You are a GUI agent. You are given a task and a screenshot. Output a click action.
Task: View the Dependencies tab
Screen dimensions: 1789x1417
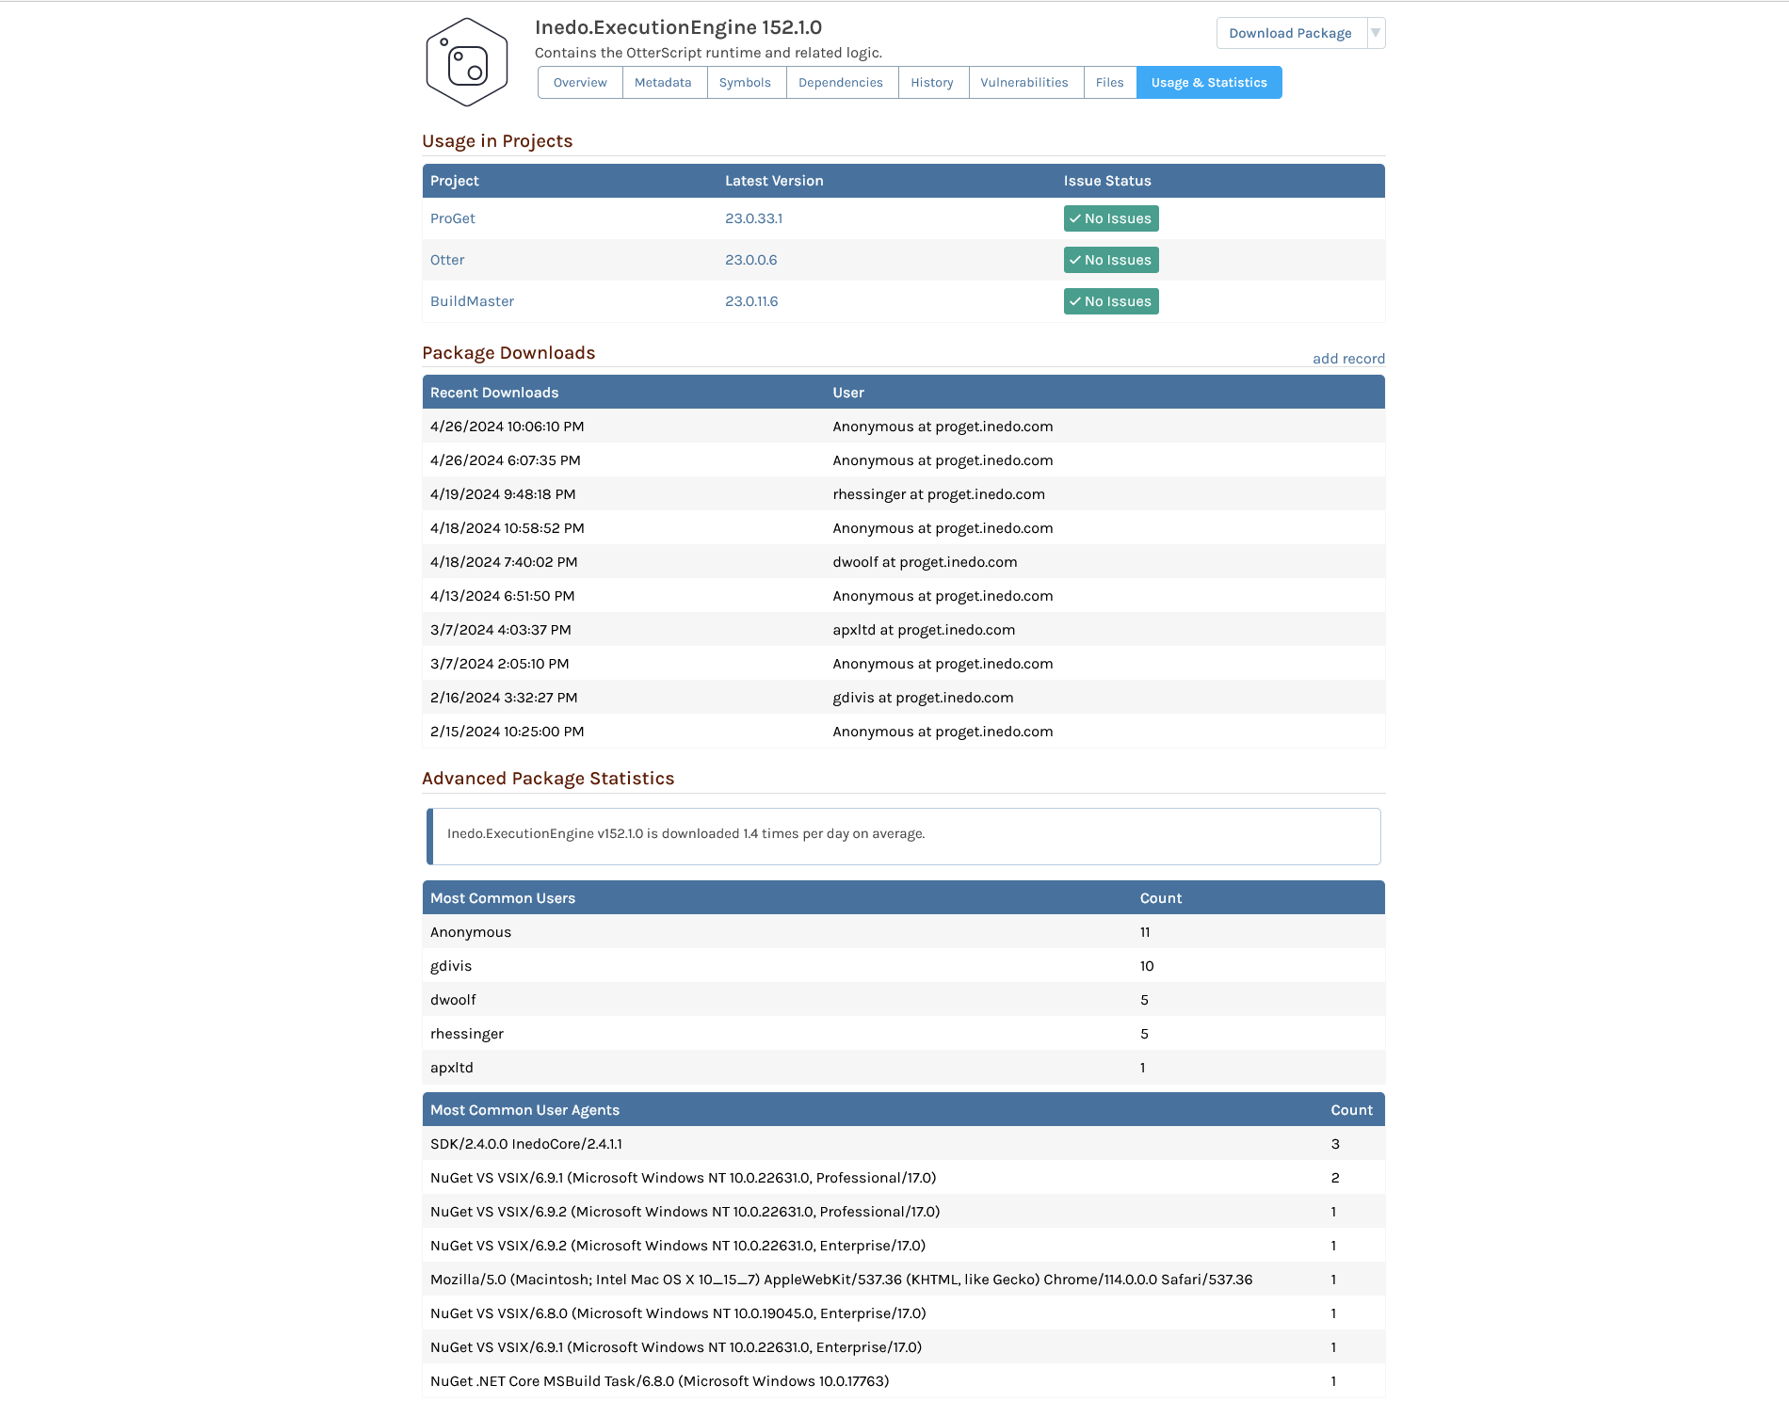[841, 83]
